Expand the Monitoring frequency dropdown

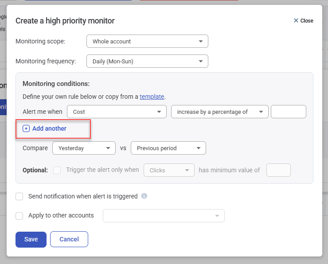(x=147, y=61)
